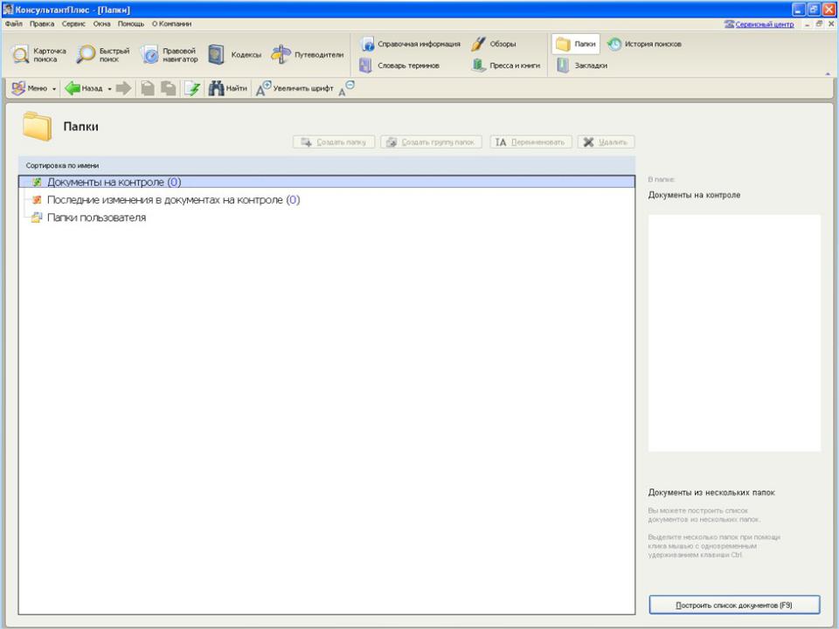Click the Меню toolbar button
Image resolution: width=839 pixels, height=629 pixels.
tap(30, 88)
